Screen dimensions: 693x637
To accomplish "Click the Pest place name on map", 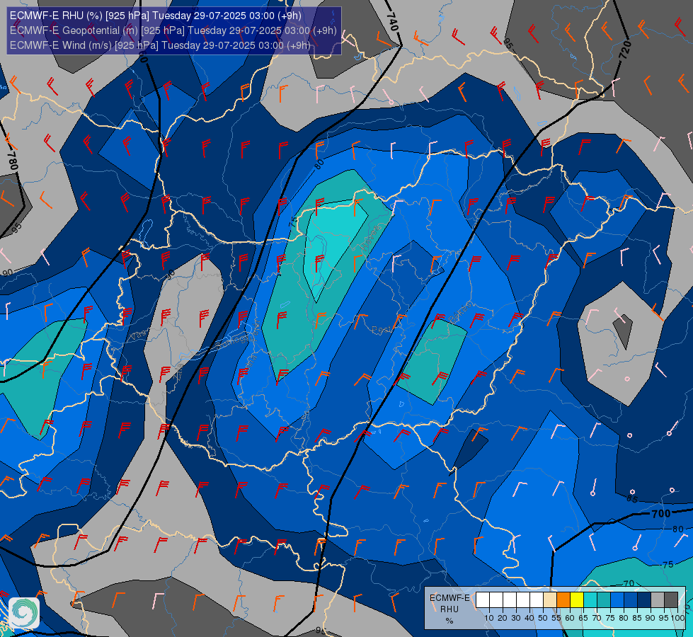I will point(381,330).
